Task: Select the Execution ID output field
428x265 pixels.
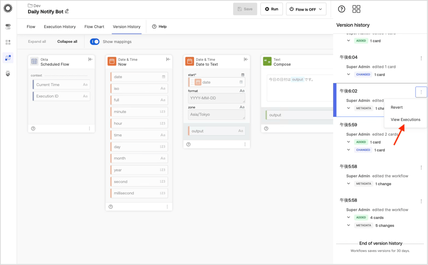Action: click(x=61, y=96)
